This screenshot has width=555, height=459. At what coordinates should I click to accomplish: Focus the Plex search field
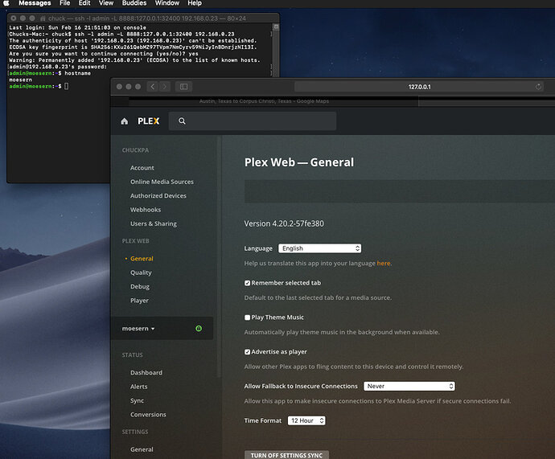click(x=253, y=121)
